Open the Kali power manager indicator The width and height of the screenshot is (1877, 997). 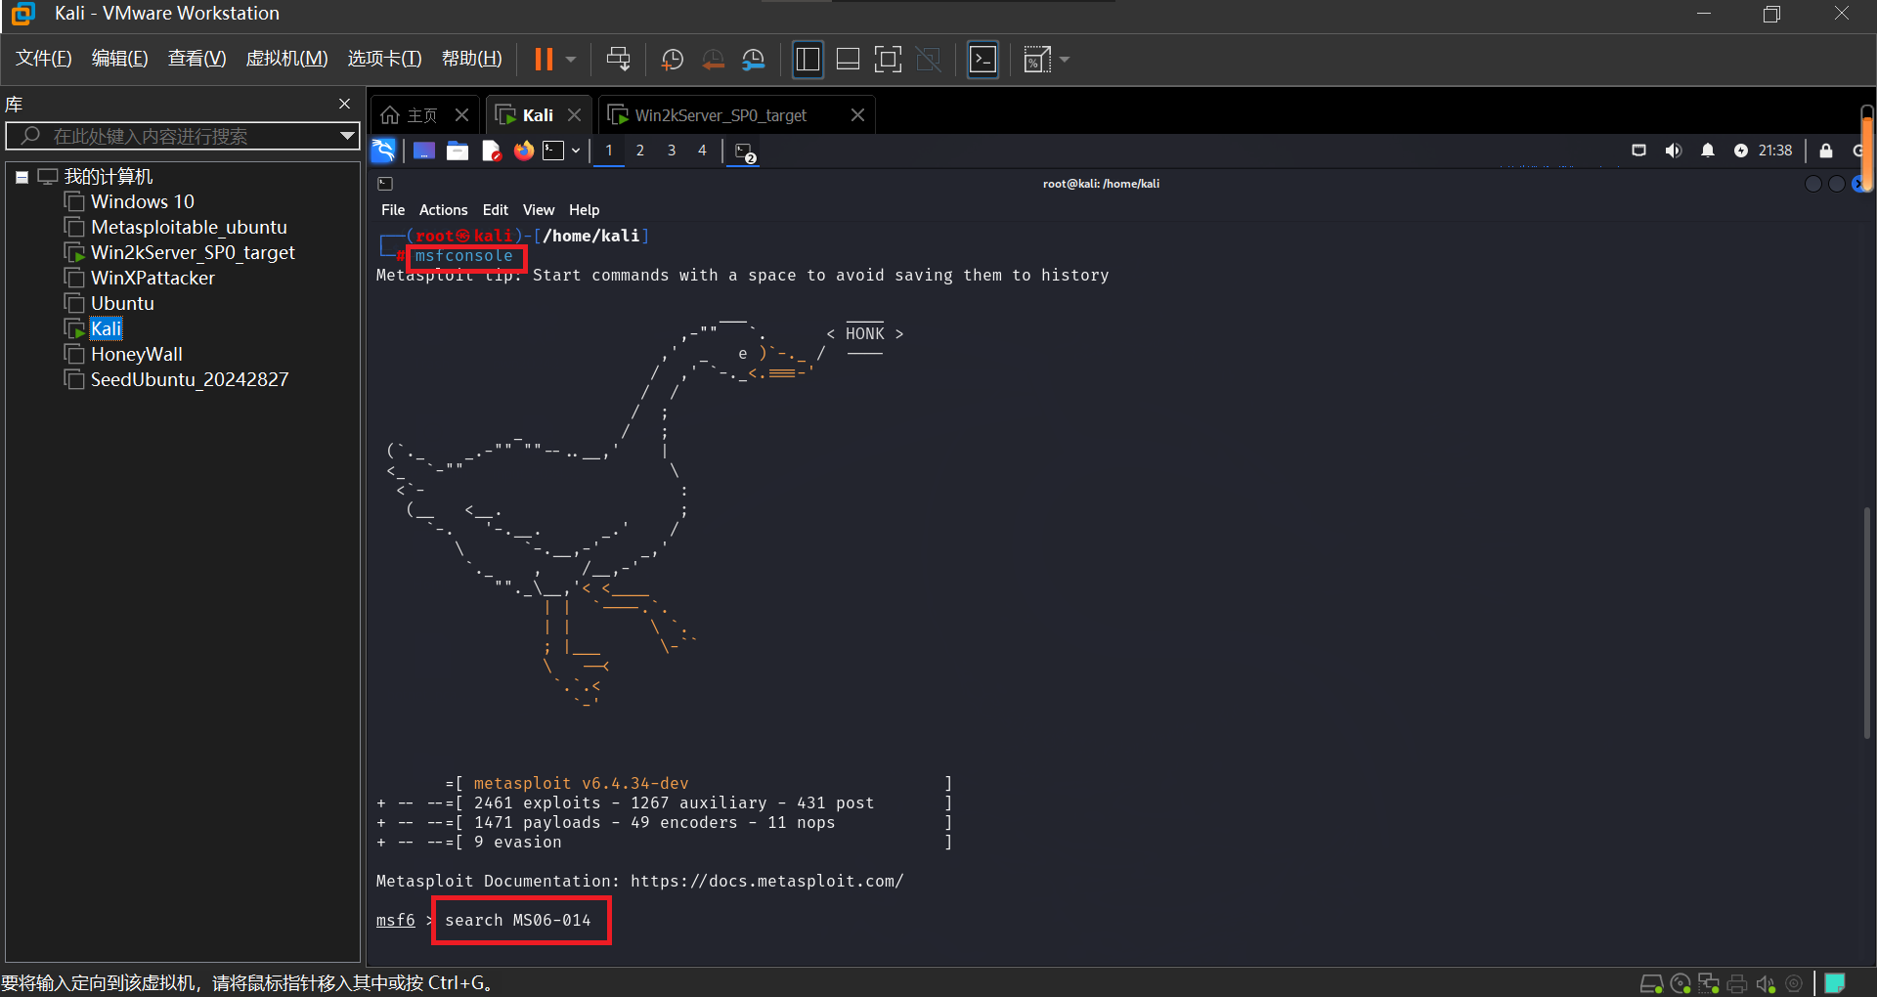point(1741,151)
